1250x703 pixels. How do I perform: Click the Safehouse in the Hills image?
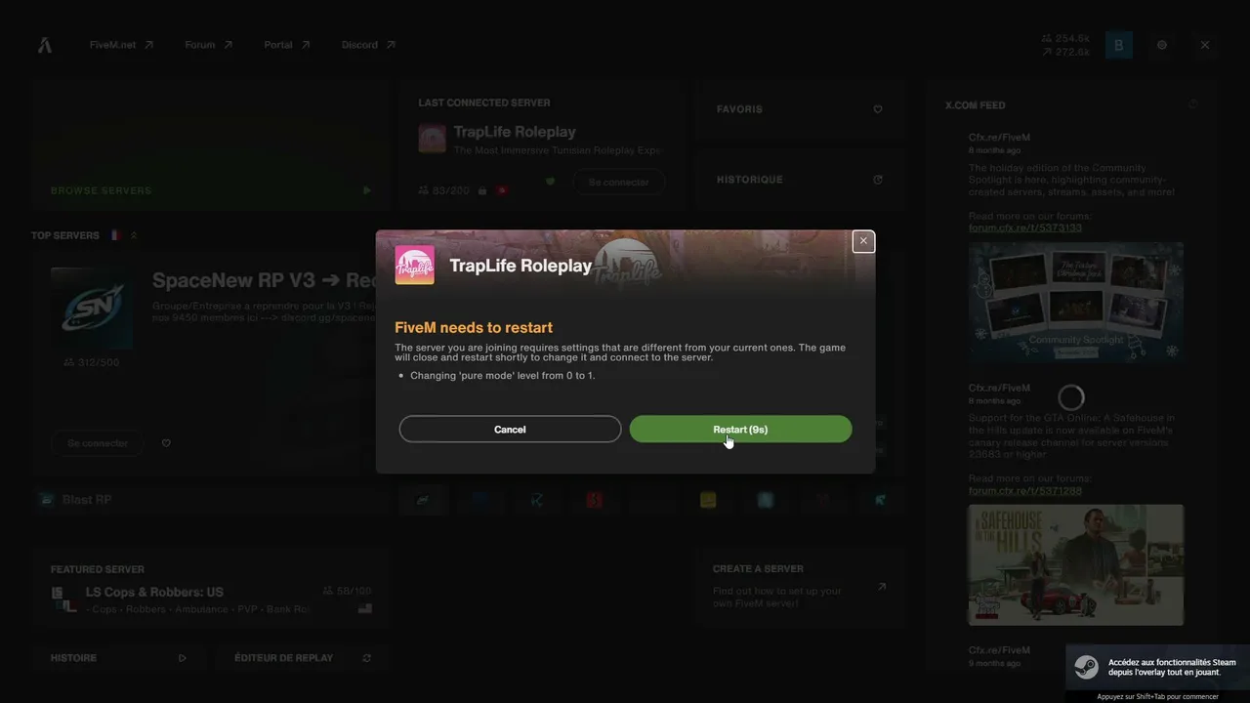click(1076, 564)
